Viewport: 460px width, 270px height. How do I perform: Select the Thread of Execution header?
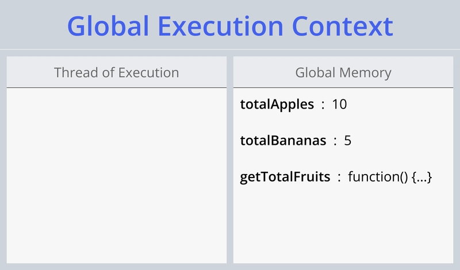(117, 72)
